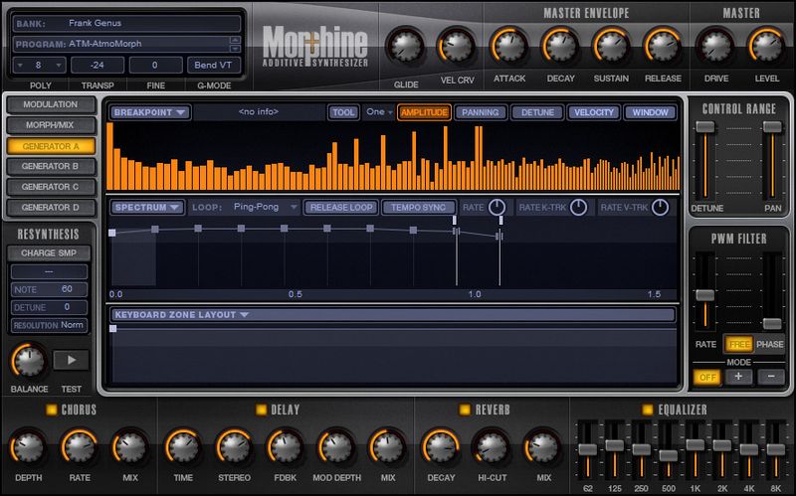Toggle the Chorus effect on/off LED
Screen dimensions: 796x496
click(x=52, y=410)
